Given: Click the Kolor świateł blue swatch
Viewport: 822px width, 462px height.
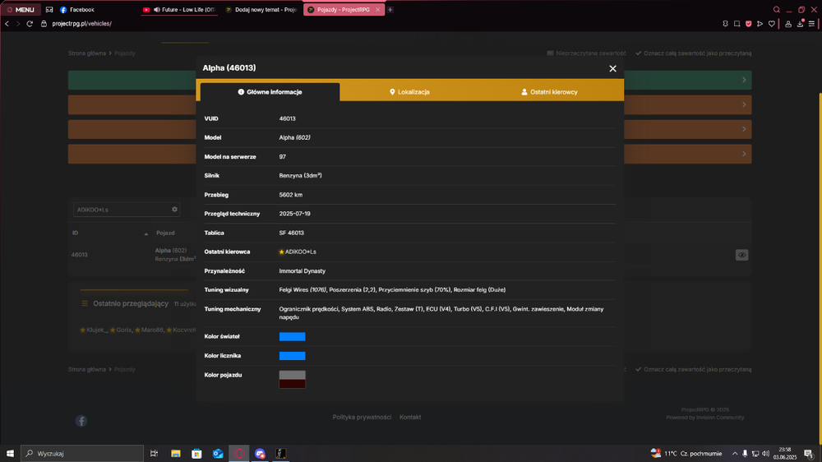Looking at the screenshot, I should 292,337.
